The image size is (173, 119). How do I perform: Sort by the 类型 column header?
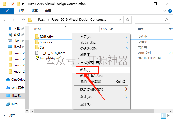(141, 29)
